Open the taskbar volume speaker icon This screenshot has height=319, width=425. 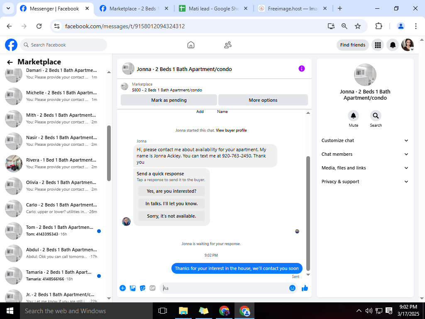[x=369, y=311]
